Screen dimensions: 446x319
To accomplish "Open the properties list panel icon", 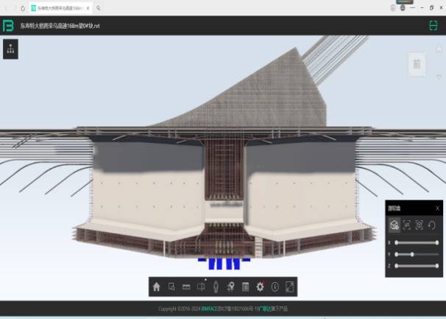I will click(245, 287).
